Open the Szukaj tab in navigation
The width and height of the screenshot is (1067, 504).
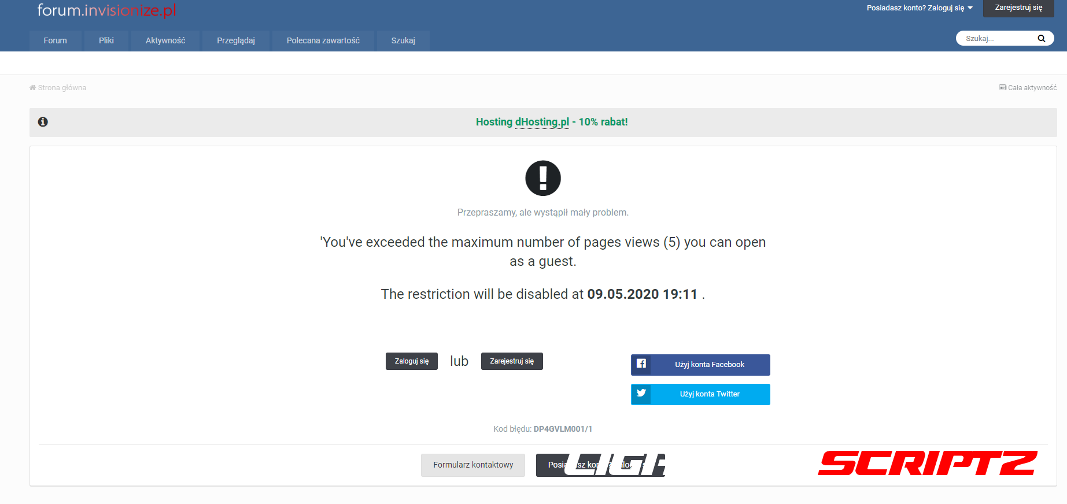(403, 40)
